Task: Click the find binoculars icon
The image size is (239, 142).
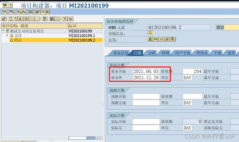Action: (52, 19)
